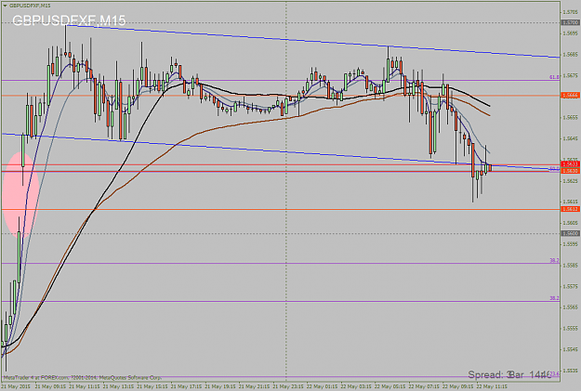Click the 21 May 21:15 time label
581x391 pixels.
[254, 386]
